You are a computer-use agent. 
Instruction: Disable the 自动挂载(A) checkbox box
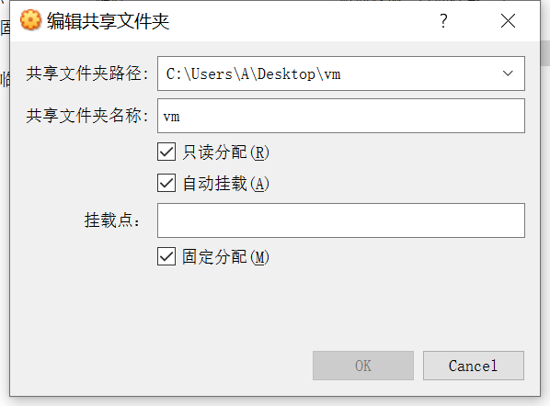point(166,183)
